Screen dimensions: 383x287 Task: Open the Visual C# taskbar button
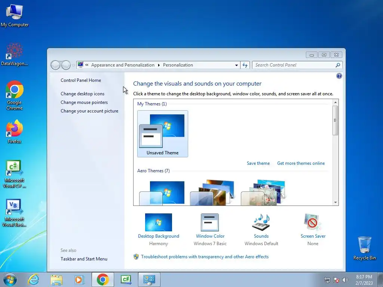126,280
